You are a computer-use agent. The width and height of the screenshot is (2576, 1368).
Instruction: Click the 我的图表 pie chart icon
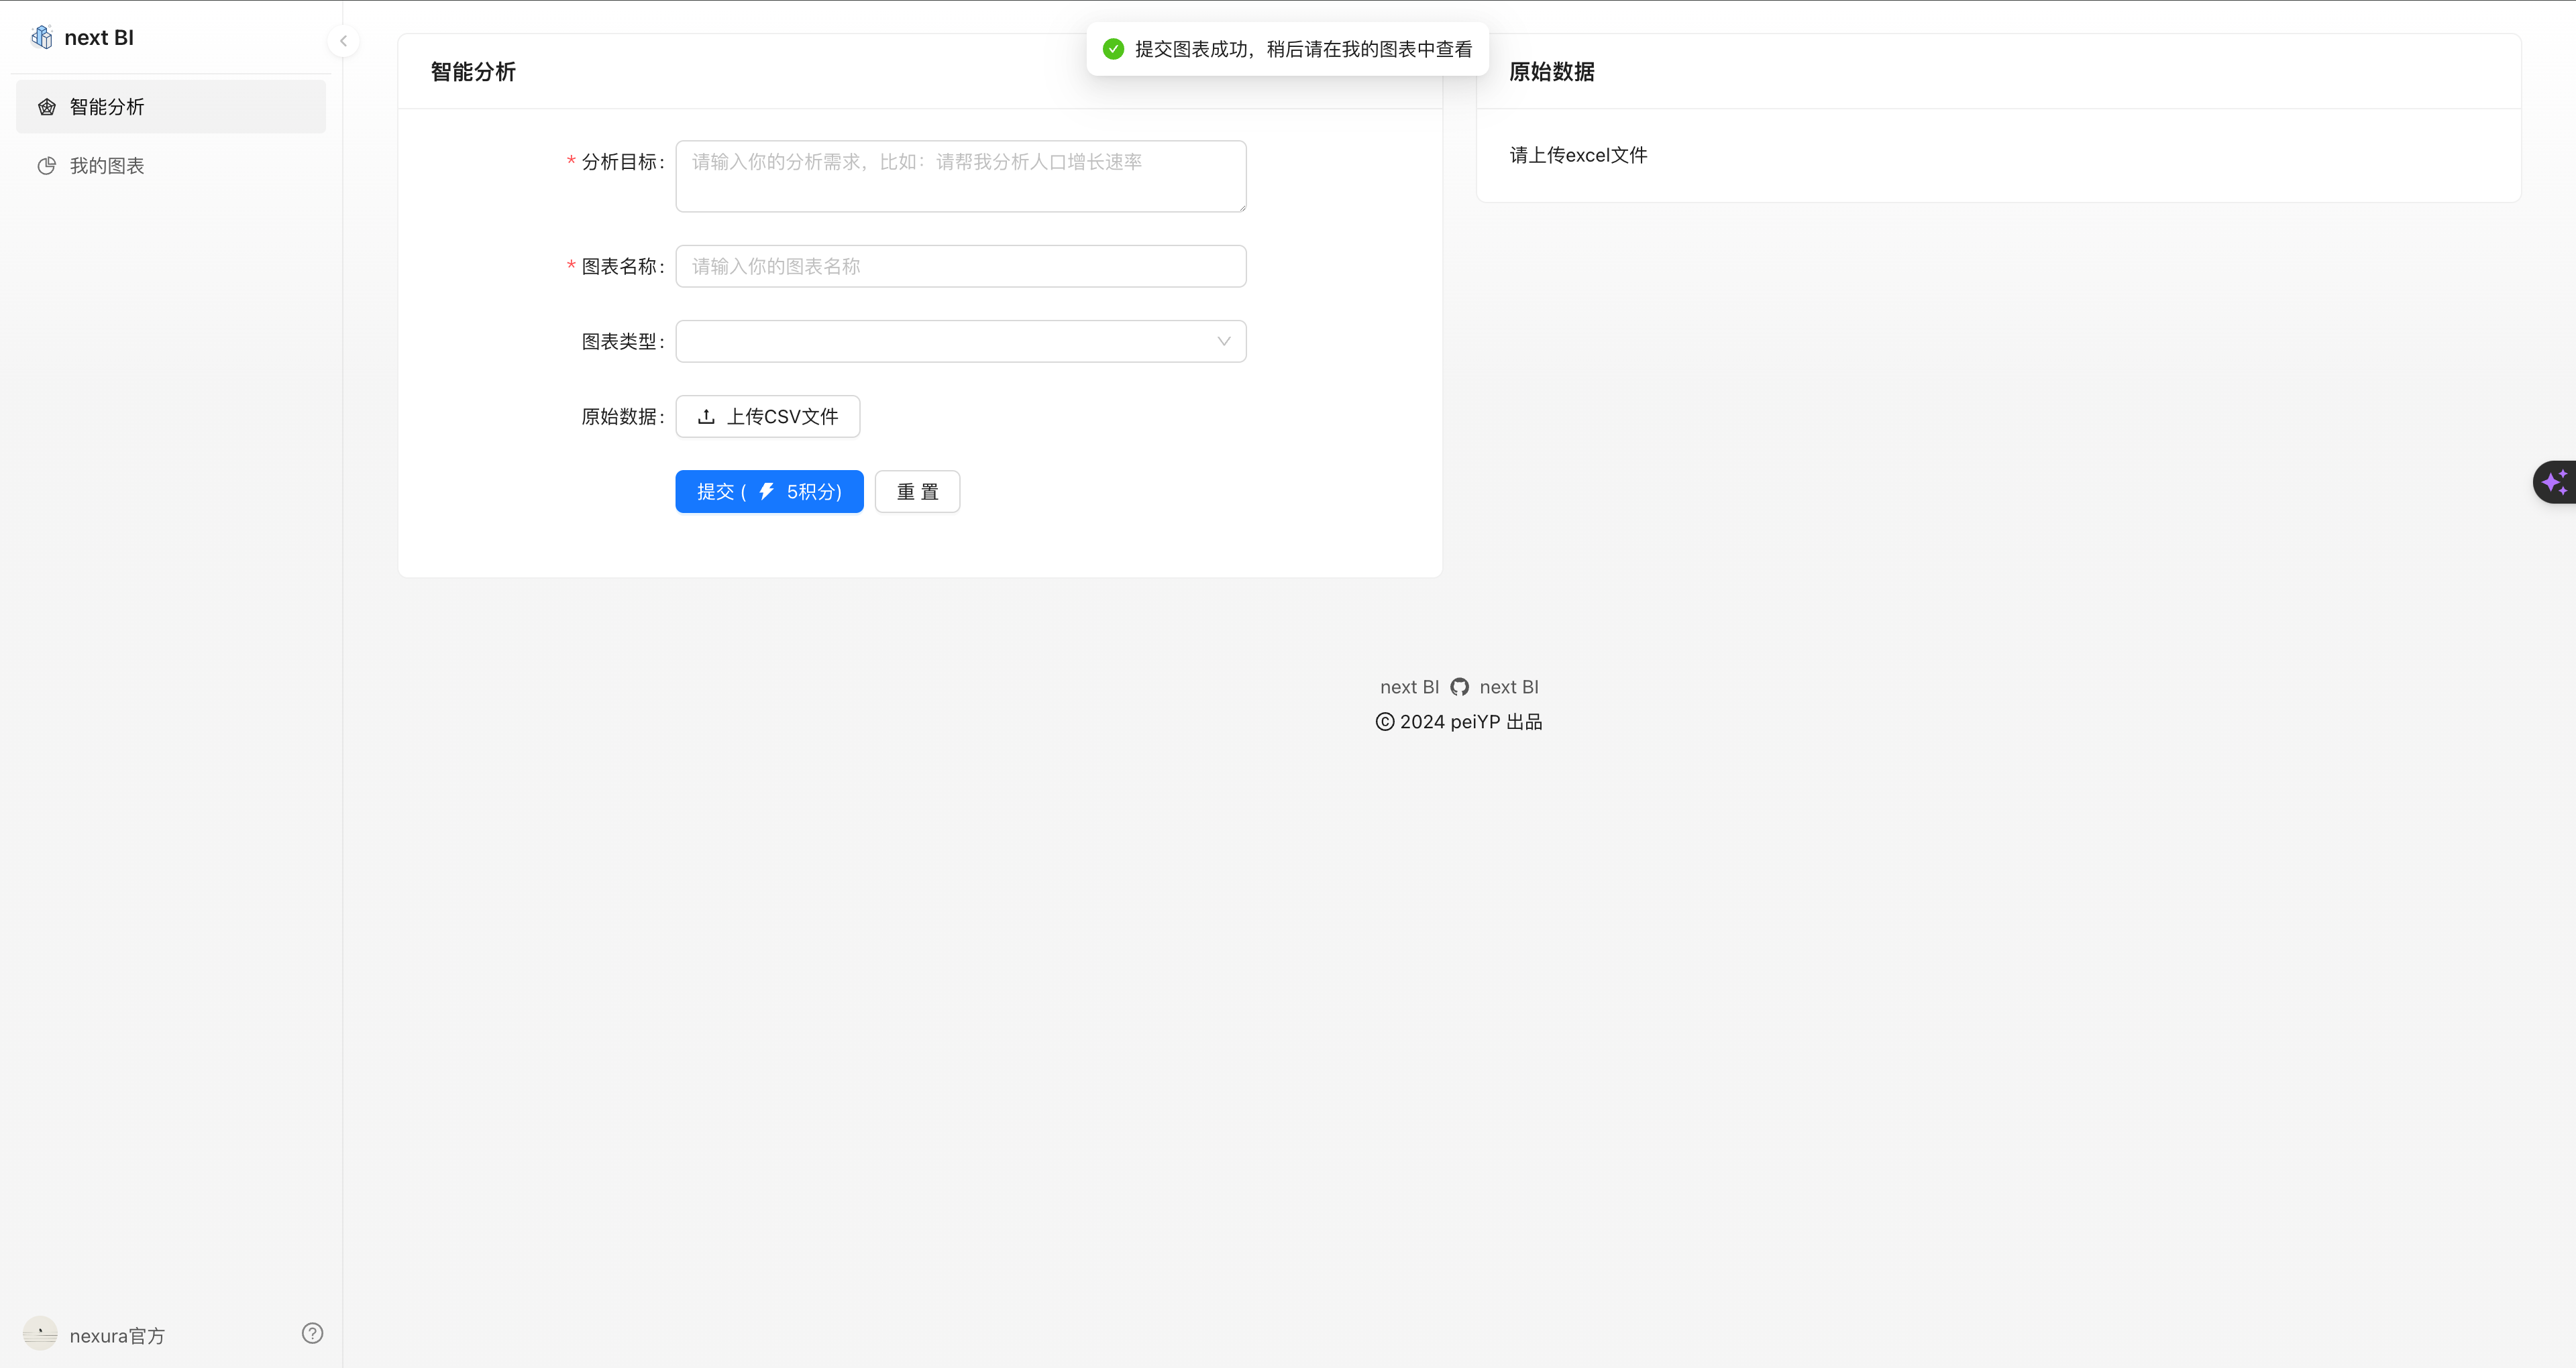tap(46, 166)
